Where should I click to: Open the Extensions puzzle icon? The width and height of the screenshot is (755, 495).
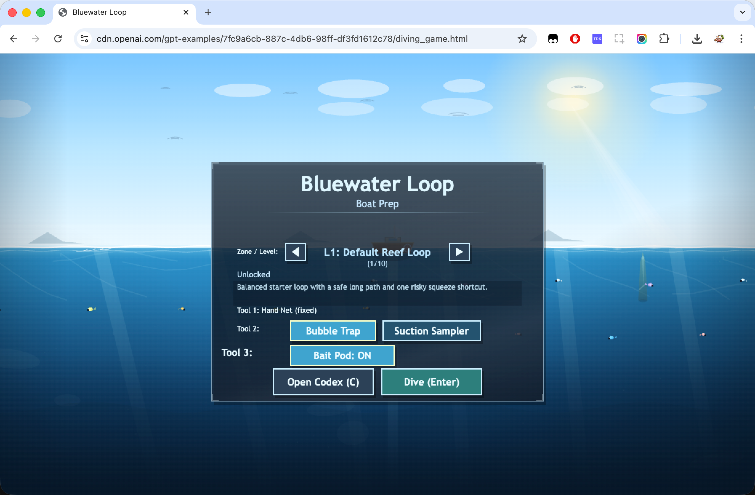pos(664,39)
